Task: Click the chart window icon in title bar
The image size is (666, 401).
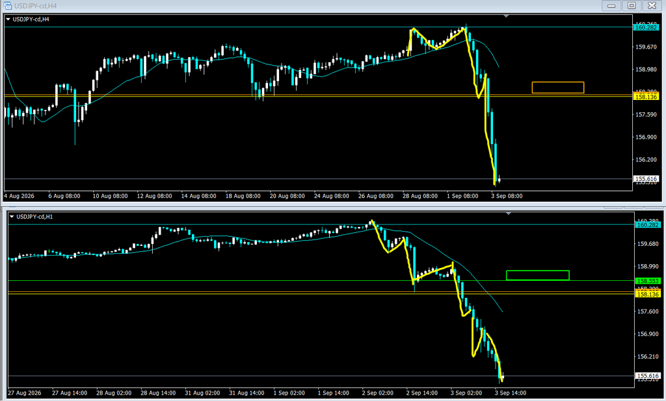Action: click(7, 5)
